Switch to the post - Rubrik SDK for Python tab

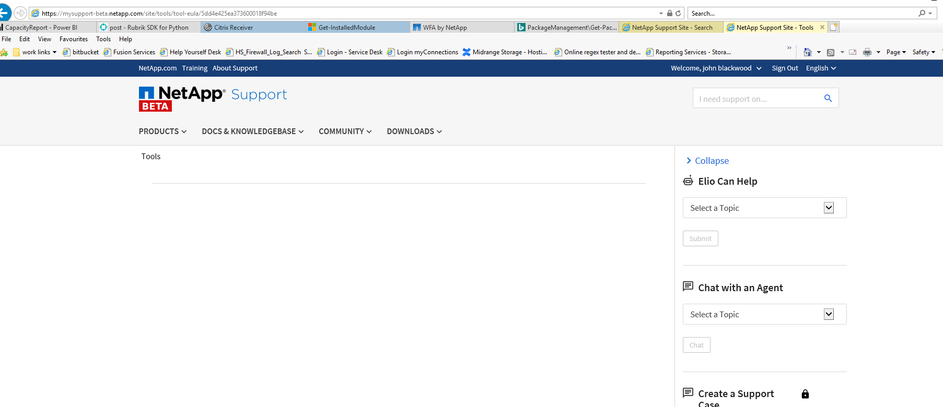[x=149, y=27]
